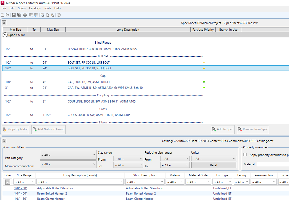Click the Reset filters button
The height and width of the screenshot is (200, 289).
[213, 165]
